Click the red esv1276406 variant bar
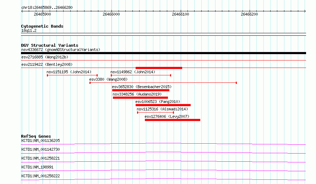 173,120
